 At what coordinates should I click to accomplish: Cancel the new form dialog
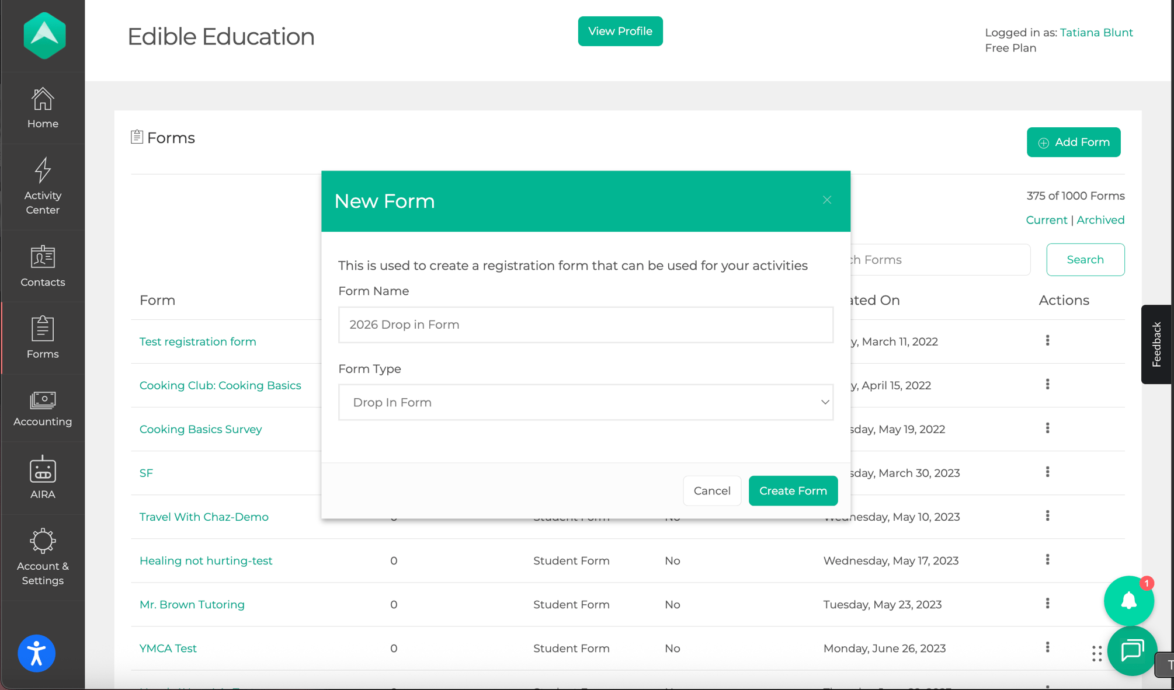tap(711, 491)
